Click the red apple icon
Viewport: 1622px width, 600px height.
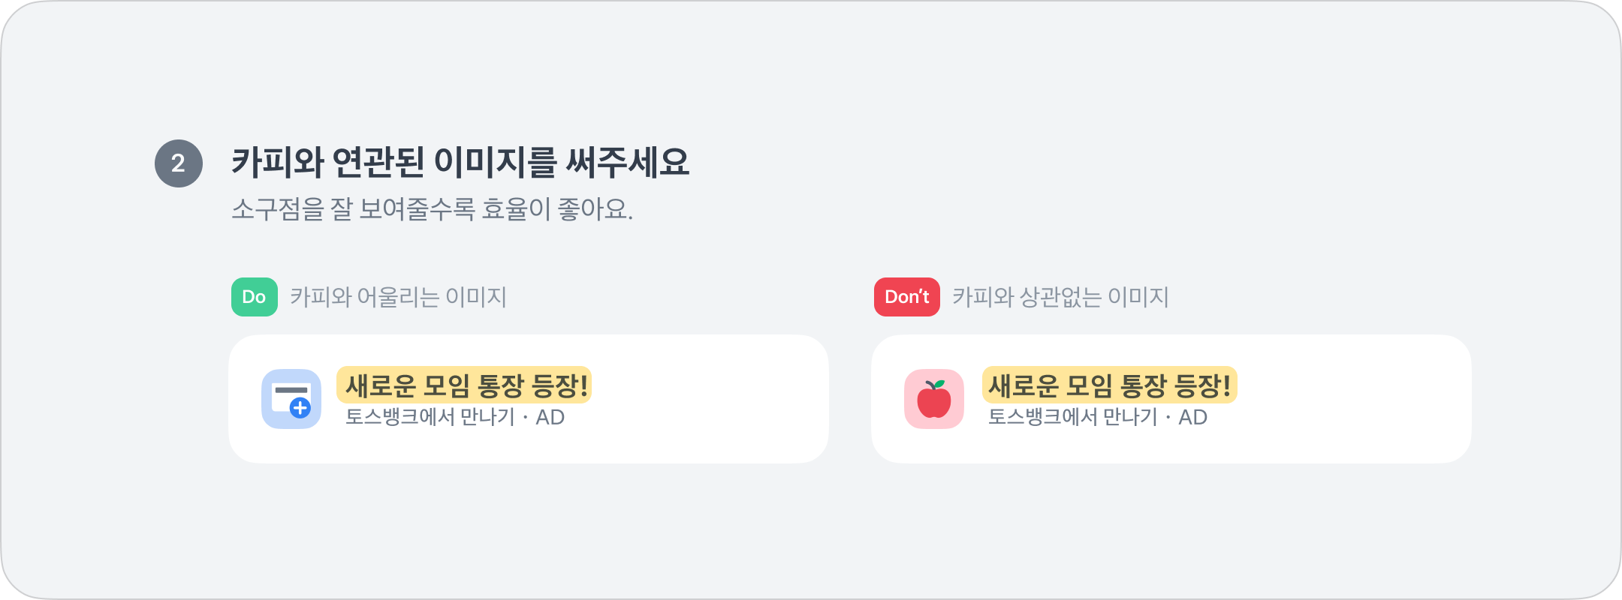tap(933, 400)
